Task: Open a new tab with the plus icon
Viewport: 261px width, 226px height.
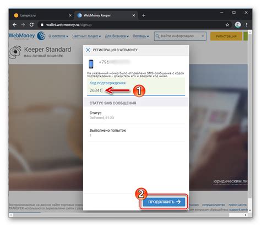Action: [x=144, y=15]
